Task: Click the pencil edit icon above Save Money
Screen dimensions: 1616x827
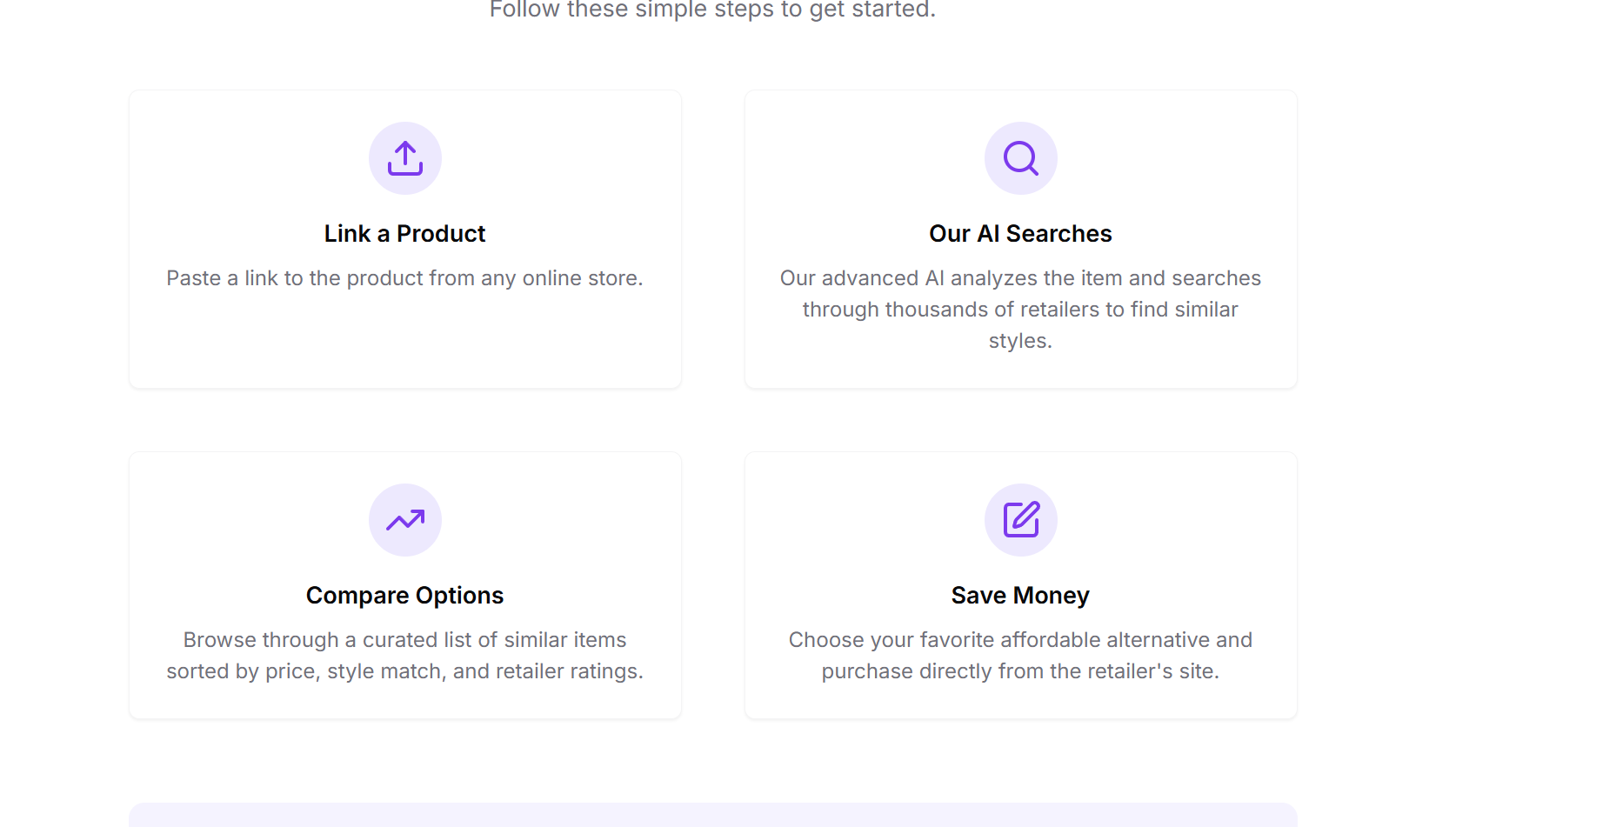Action: (x=1021, y=520)
